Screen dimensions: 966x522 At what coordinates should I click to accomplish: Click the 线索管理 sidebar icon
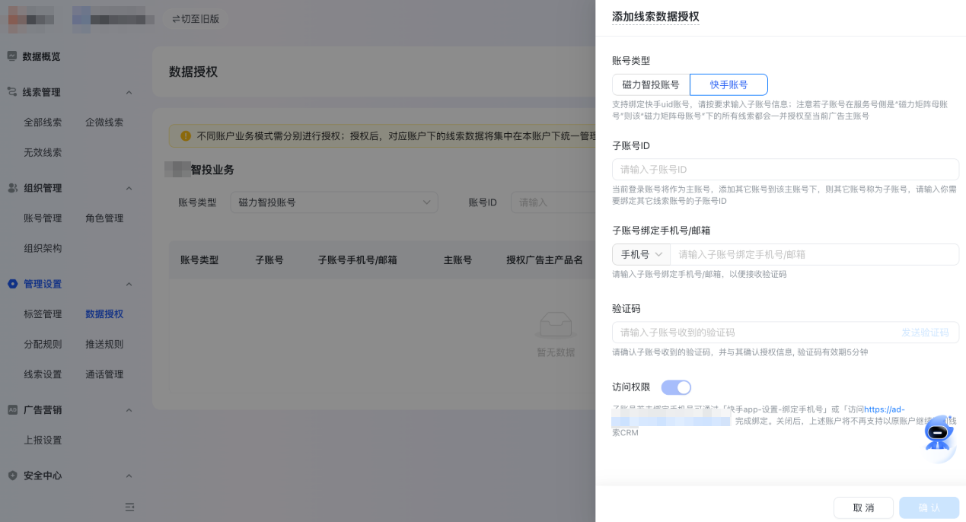click(12, 92)
